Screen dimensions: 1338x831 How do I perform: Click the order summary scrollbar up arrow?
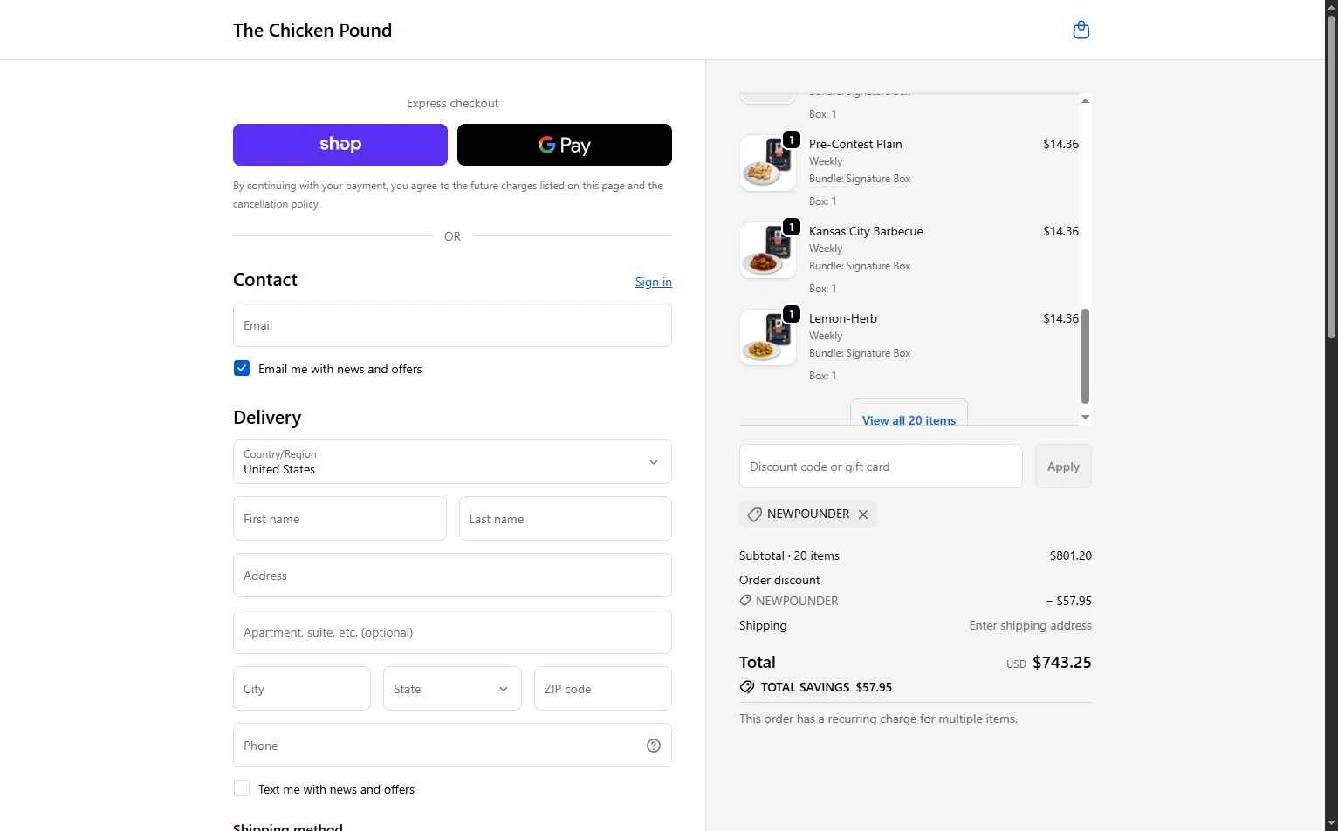tap(1085, 100)
